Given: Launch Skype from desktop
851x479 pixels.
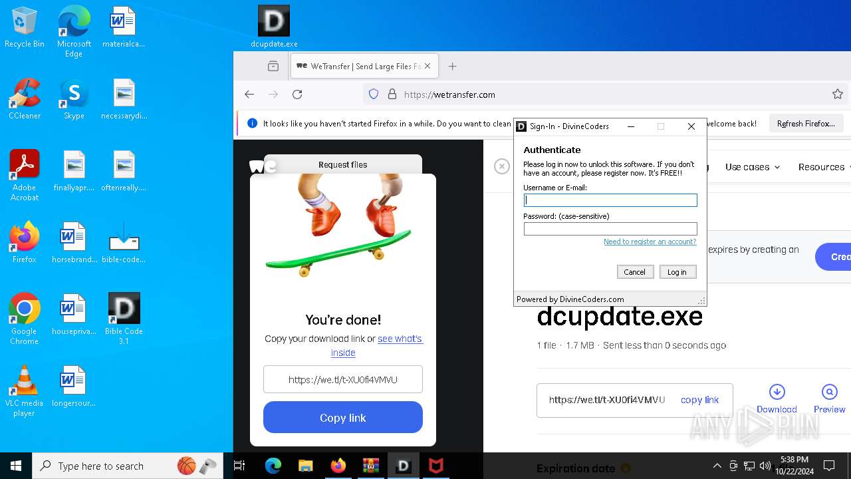Looking at the screenshot, I should coord(74,99).
